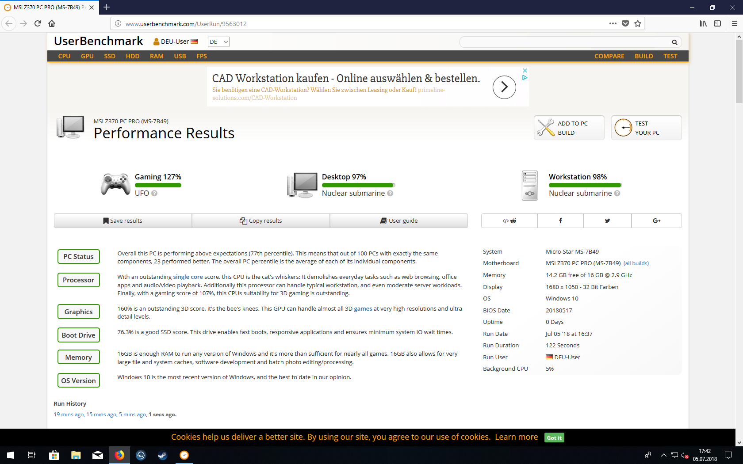Go to Firefox home page icon

[x=52, y=23]
